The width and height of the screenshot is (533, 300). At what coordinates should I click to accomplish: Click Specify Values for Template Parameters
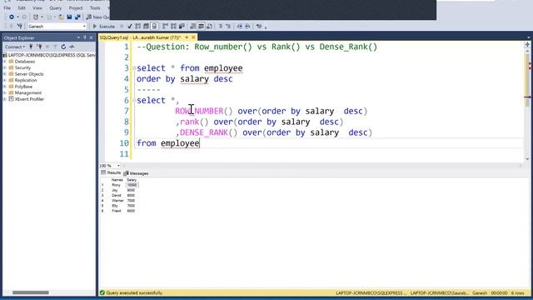[259, 26]
